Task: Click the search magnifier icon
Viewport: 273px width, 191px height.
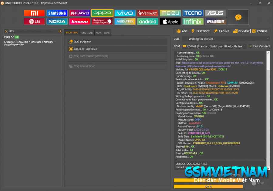Action: (x=60, y=31)
